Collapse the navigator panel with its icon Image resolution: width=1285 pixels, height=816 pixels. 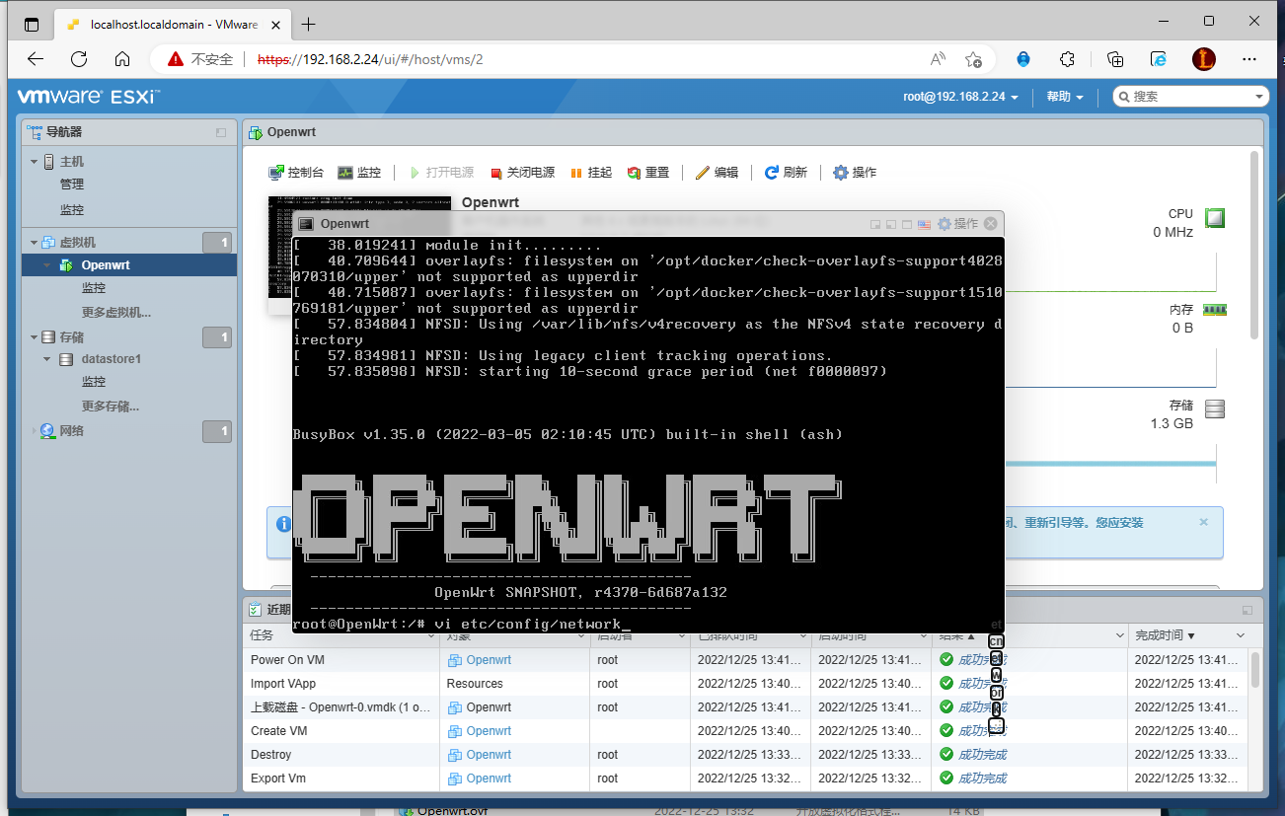pyautogui.click(x=221, y=132)
